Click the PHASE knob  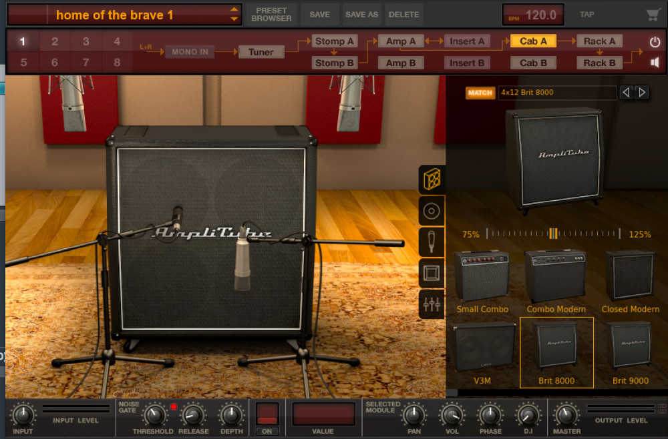point(490,415)
